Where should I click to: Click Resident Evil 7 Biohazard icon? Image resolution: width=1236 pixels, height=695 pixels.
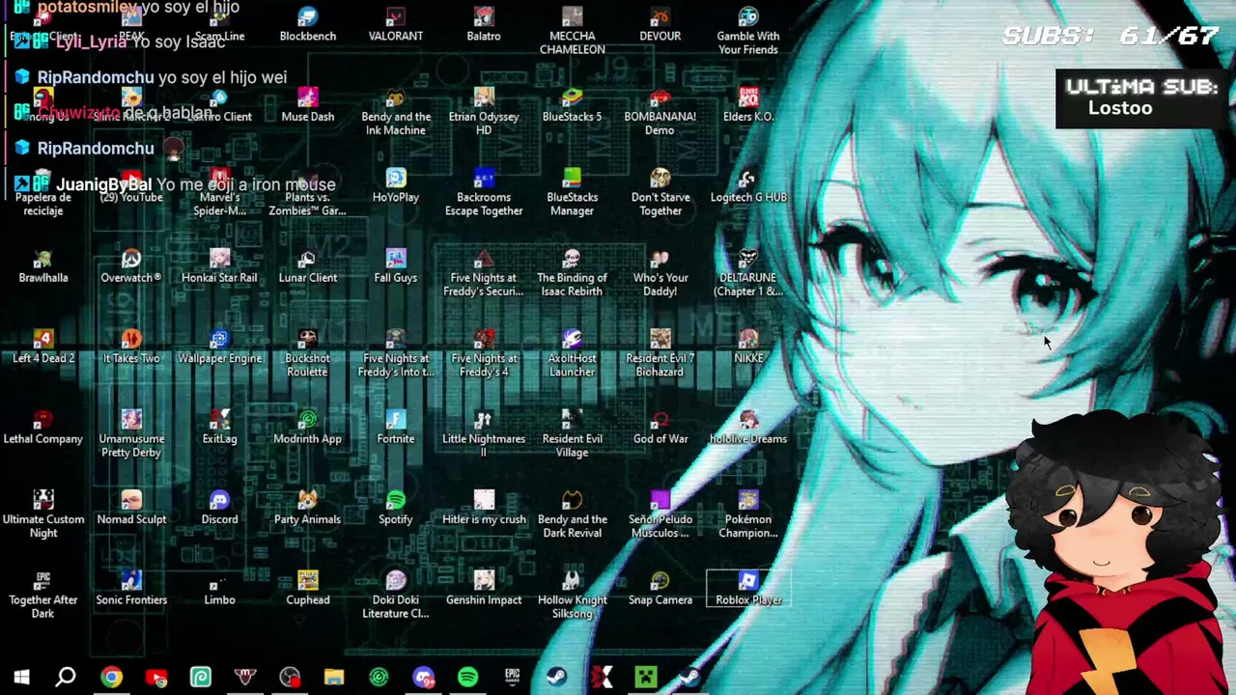click(x=660, y=353)
